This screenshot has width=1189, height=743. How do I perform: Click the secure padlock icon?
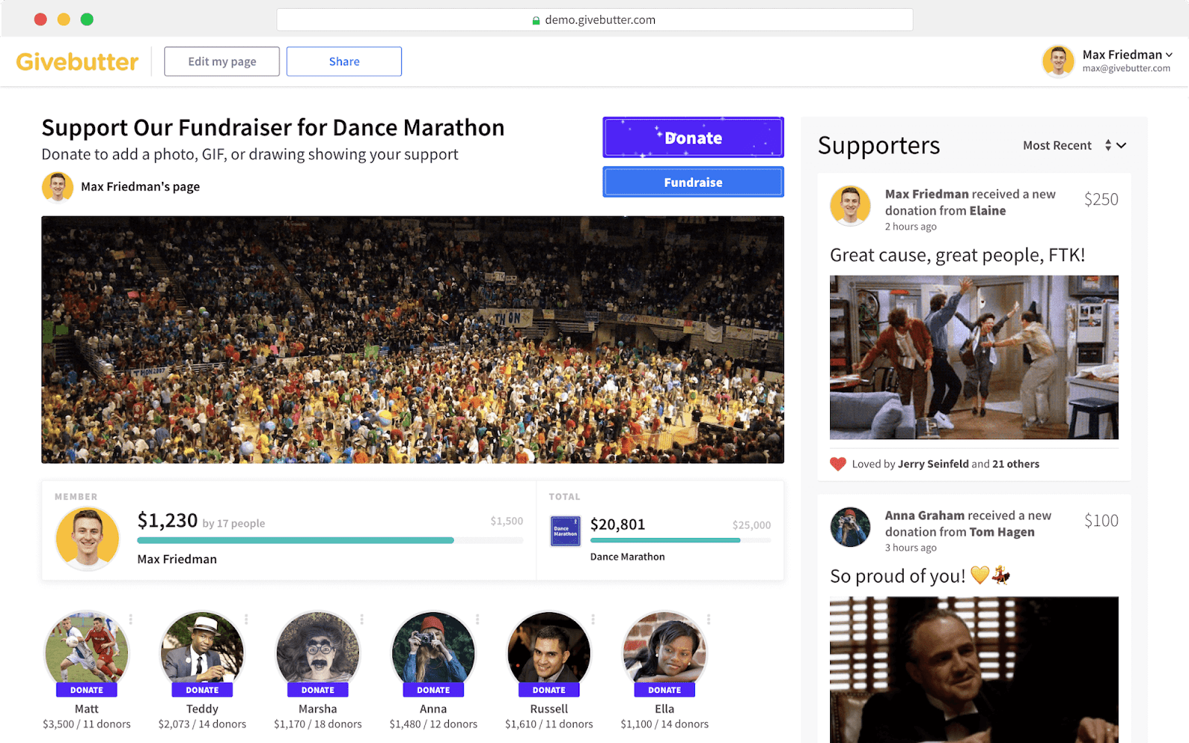(536, 21)
